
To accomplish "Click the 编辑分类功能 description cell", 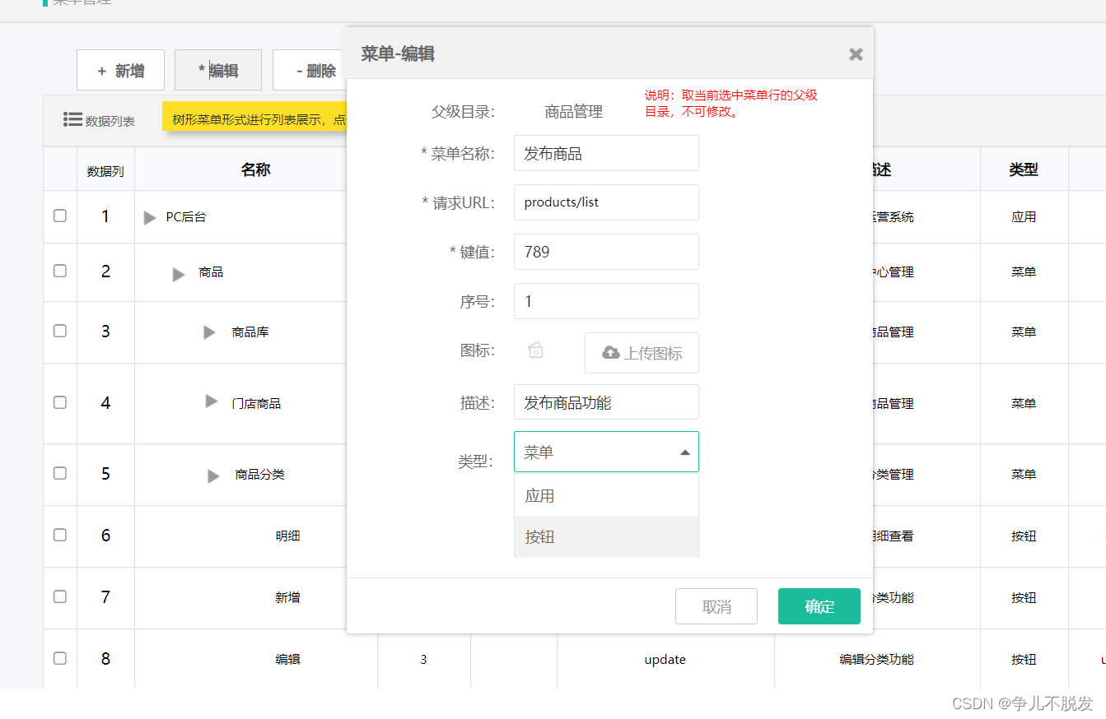I will (876, 659).
